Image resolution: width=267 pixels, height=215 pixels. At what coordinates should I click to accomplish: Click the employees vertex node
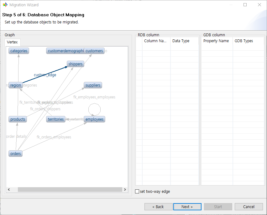coord(94,119)
